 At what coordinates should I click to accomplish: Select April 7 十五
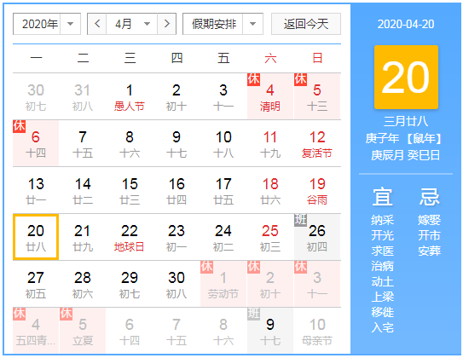(x=83, y=143)
